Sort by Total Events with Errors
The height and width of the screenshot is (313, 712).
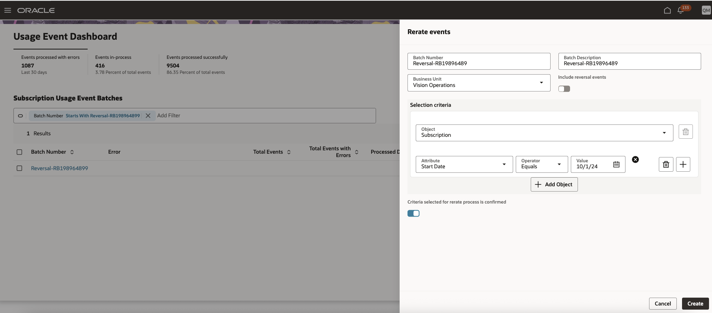click(357, 152)
